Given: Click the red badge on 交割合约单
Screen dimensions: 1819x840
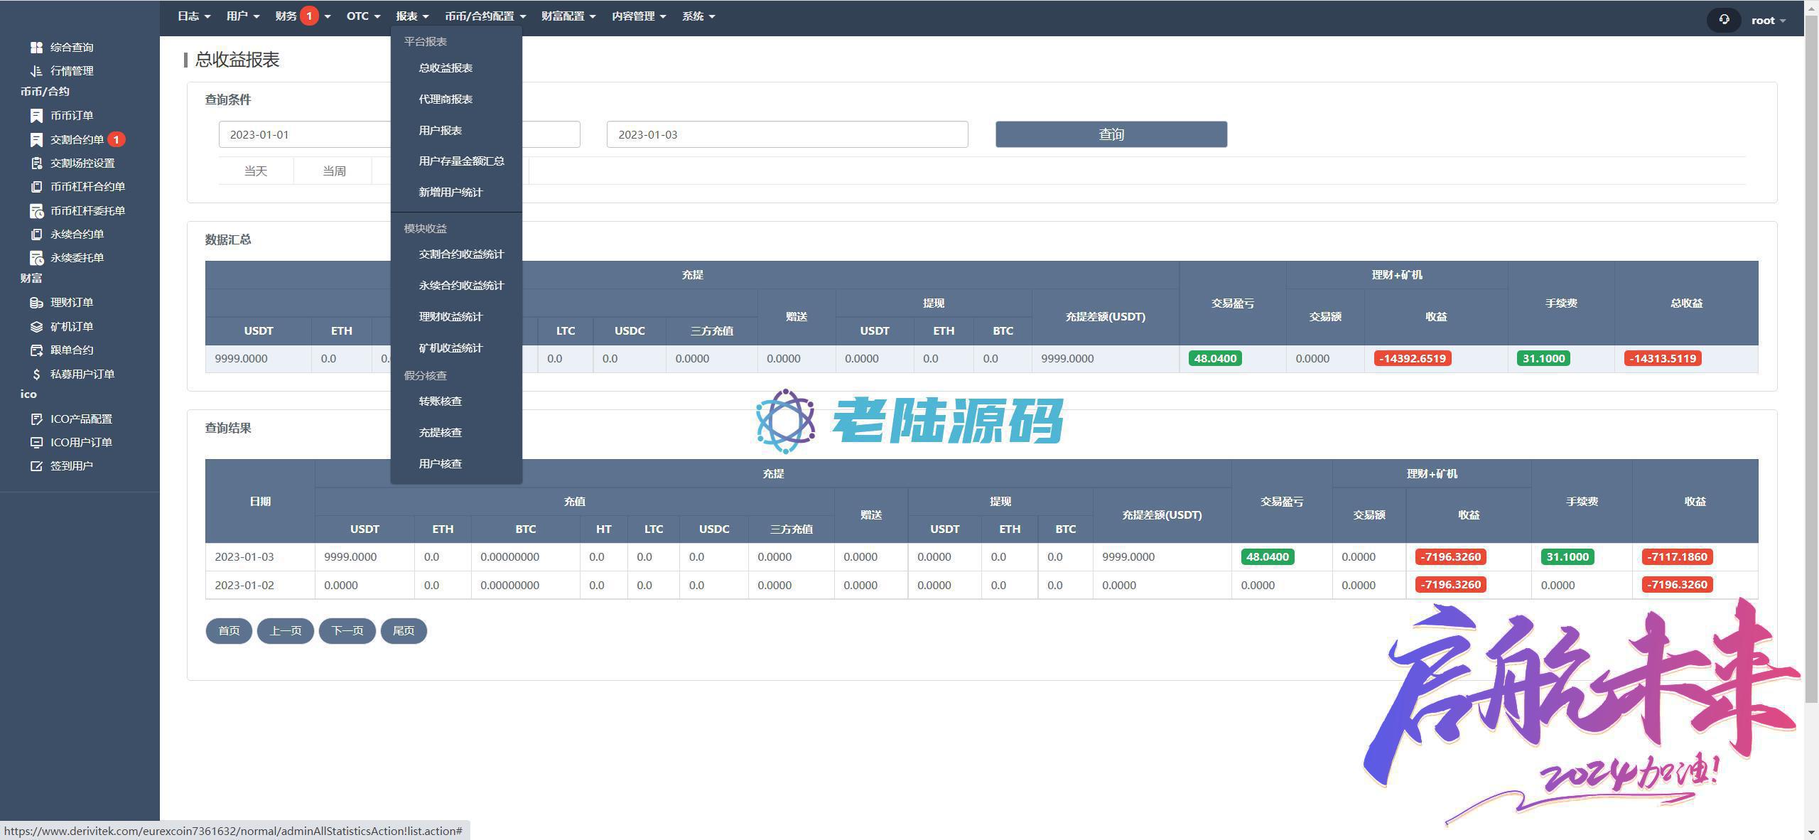Looking at the screenshot, I should point(117,139).
